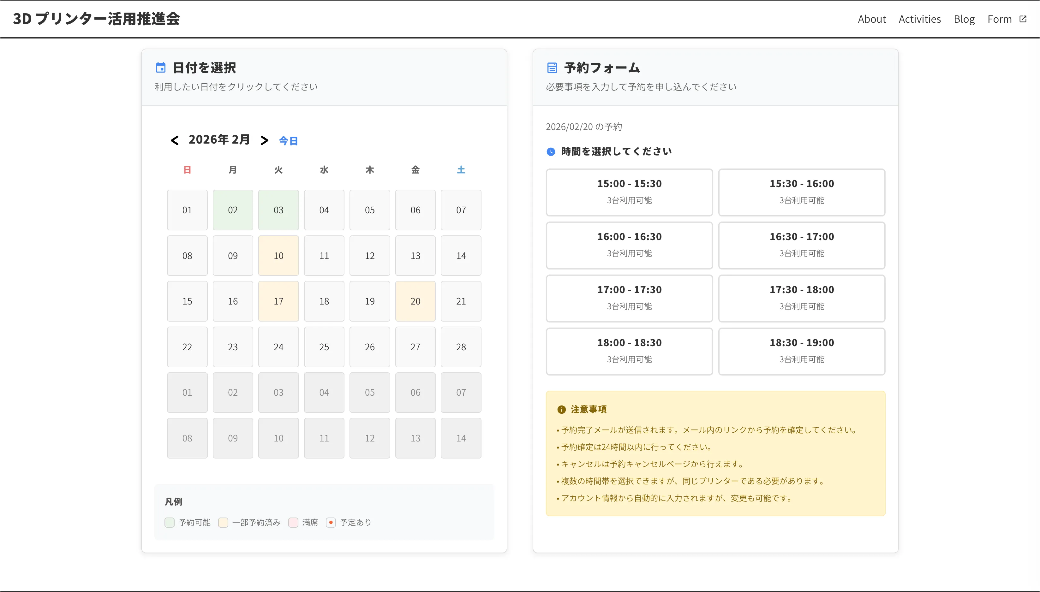Select calendar date 19
The height and width of the screenshot is (592, 1040).
(370, 301)
